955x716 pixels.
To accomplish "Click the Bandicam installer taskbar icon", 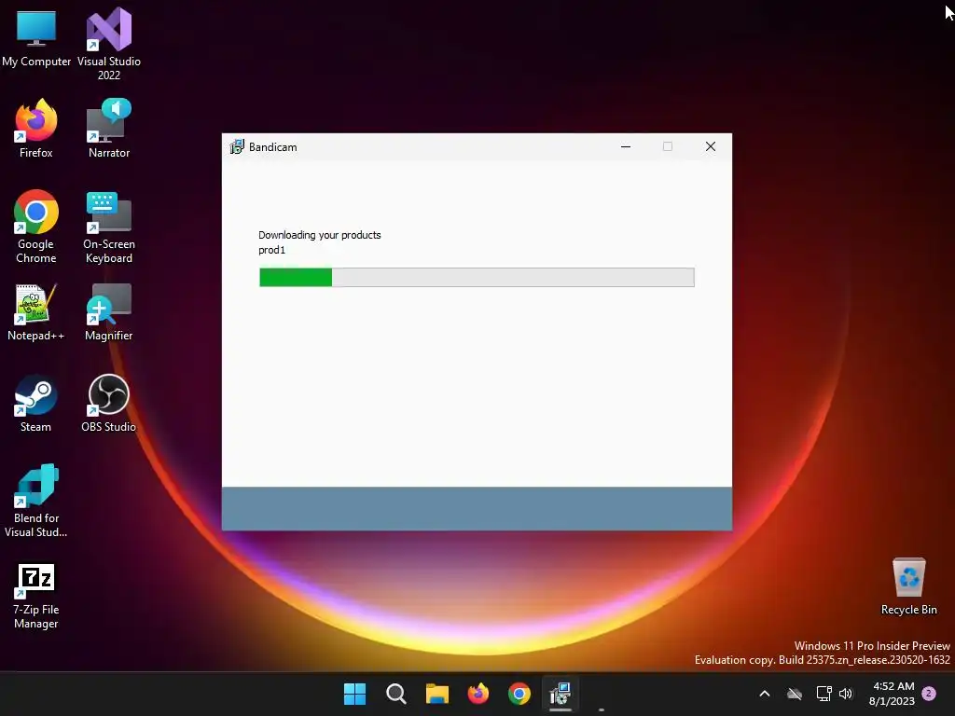I will (561, 694).
